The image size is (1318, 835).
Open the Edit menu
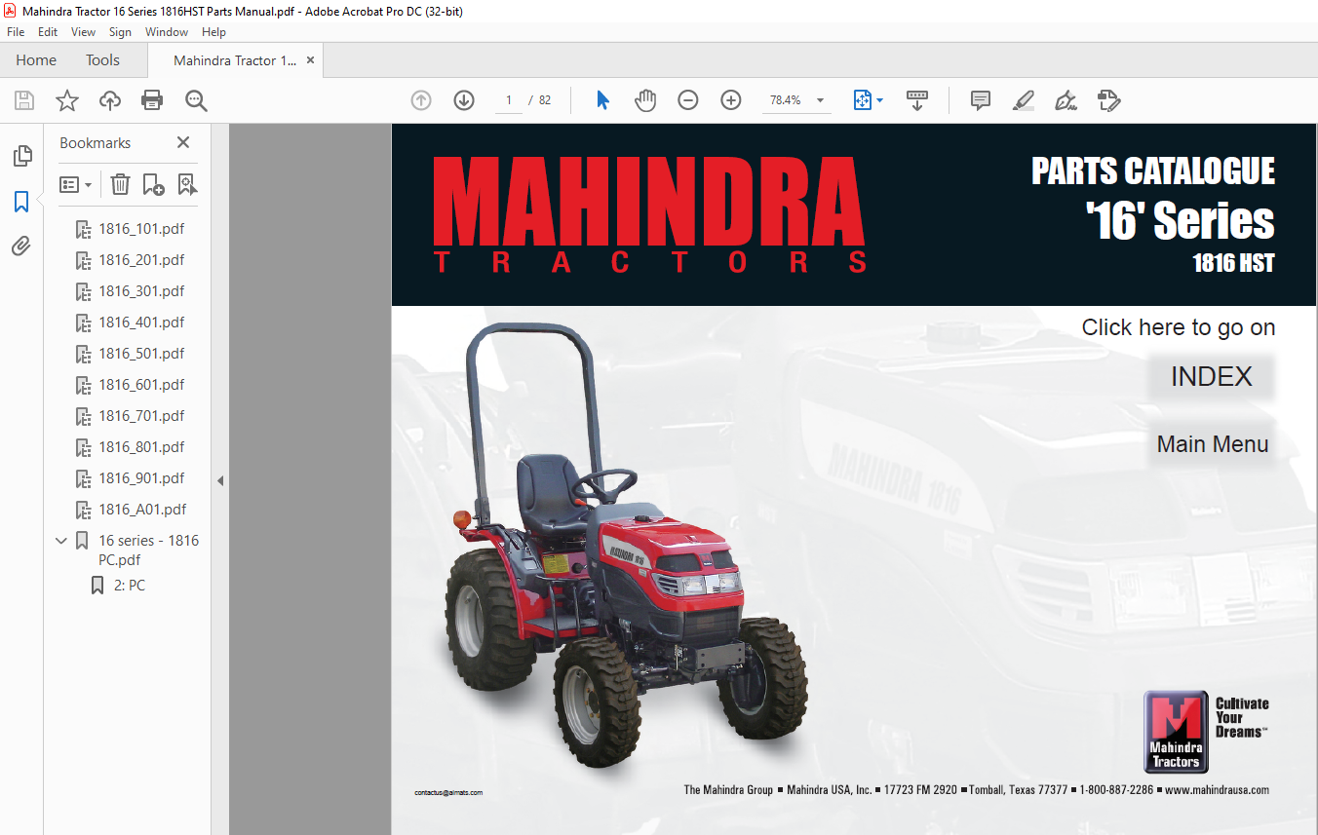coord(48,32)
